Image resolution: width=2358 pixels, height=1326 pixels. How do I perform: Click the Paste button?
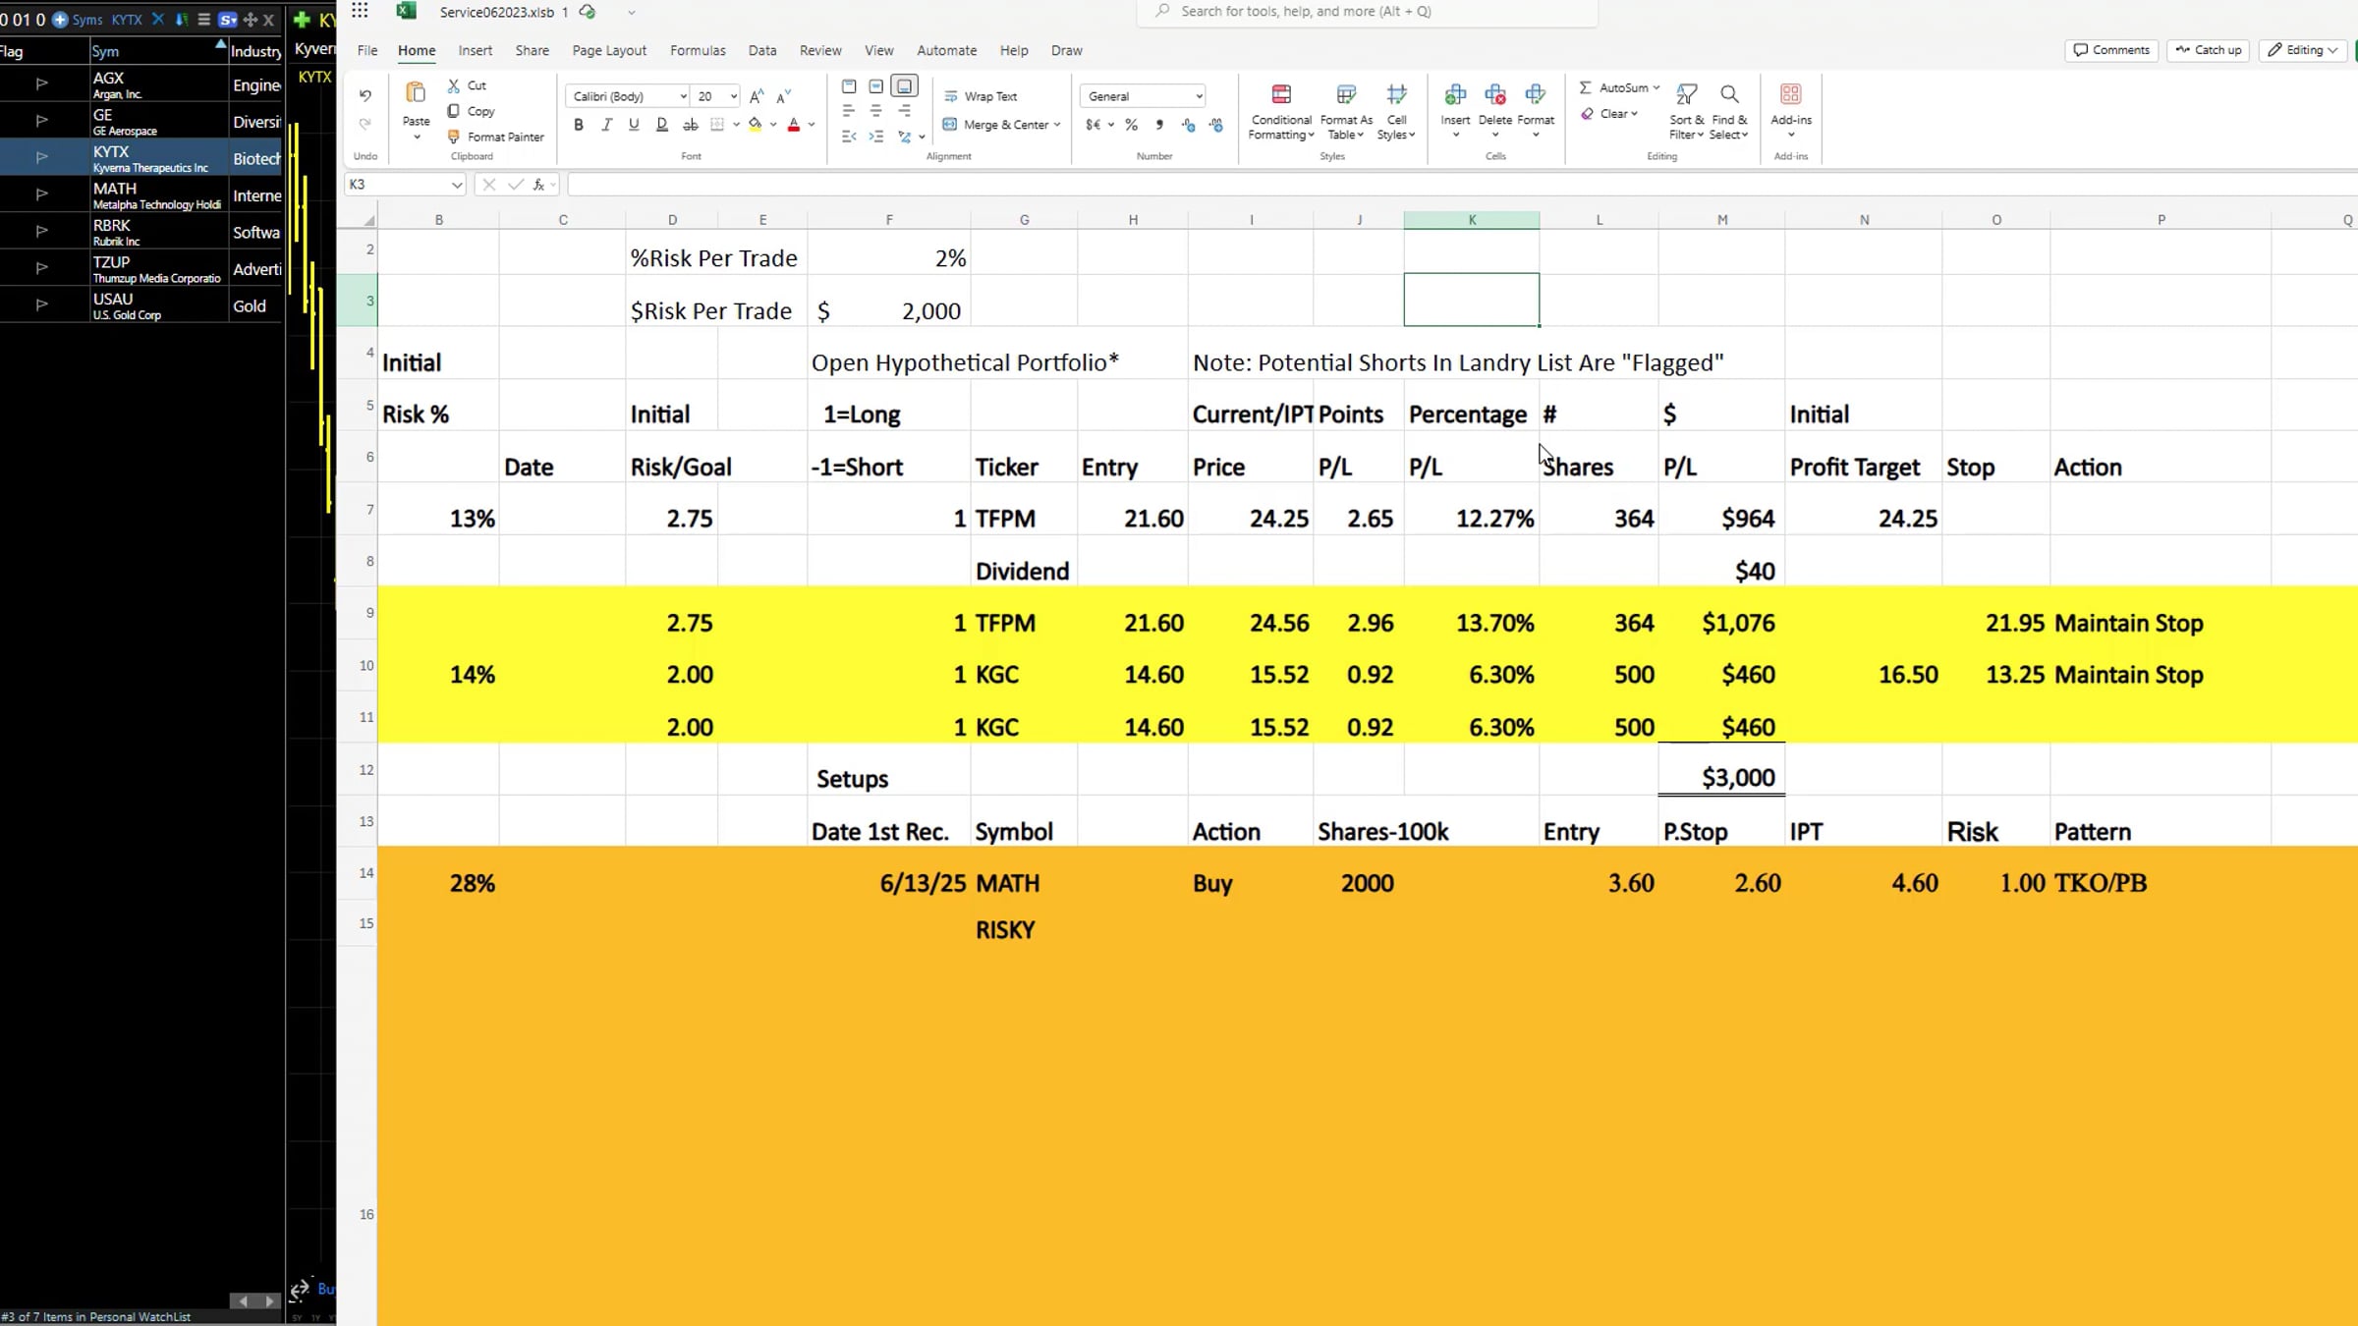tap(416, 111)
